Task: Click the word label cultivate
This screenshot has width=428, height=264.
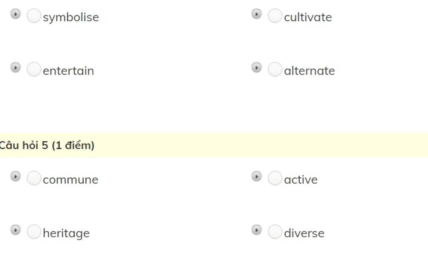Action: point(308,17)
